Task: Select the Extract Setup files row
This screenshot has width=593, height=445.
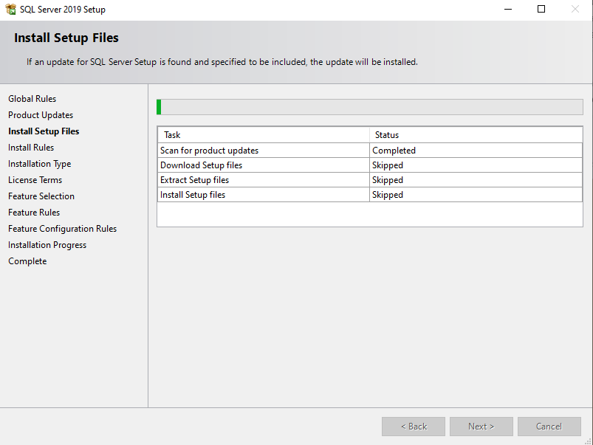Action: click(x=369, y=180)
